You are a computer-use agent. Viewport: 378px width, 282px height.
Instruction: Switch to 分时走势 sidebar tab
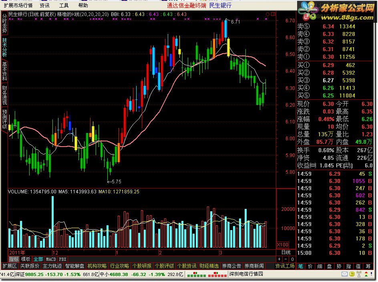(x=4, y=23)
